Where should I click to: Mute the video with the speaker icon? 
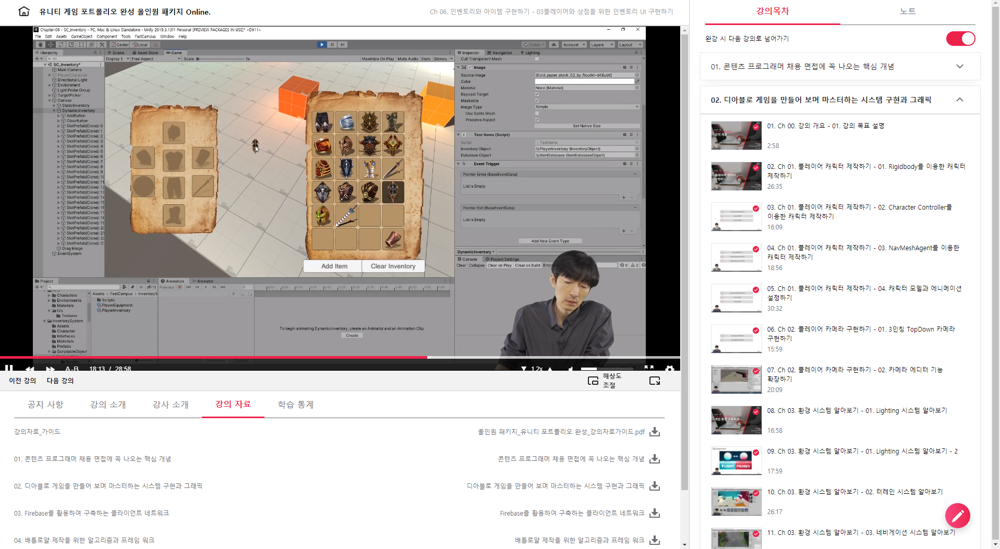(571, 368)
